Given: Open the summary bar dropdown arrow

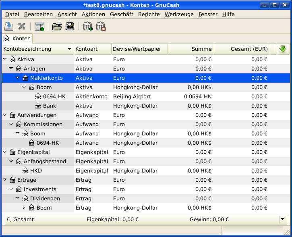Looking at the screenshot, I should pyautogui.click(x=282, y=219).
